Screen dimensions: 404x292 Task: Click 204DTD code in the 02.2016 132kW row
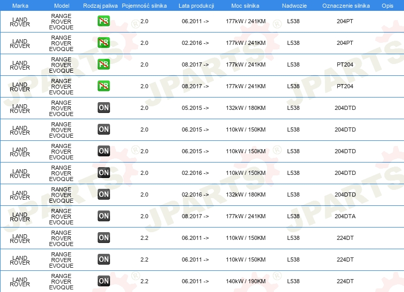click(x=345, y=194)
